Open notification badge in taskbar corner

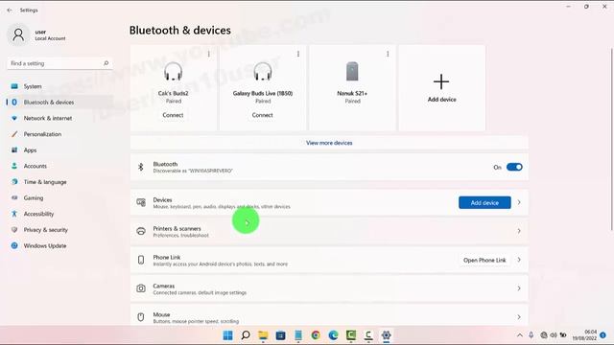tap(603, 335)
